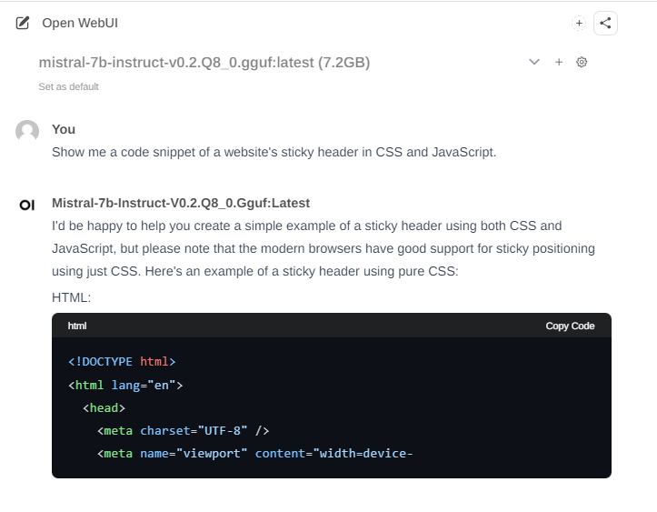Click the Set as default link
This screenshot has width=657, height=512.
(69, 86)
